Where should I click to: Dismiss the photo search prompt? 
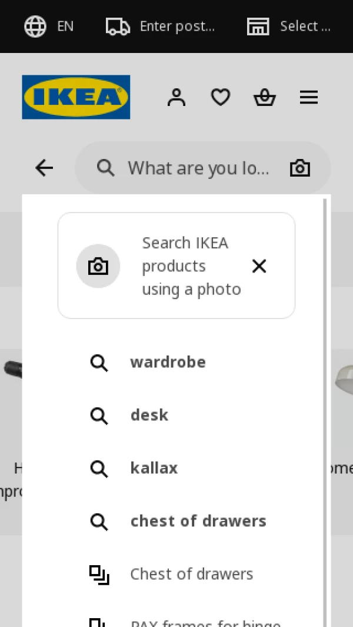pyautogui.click(x=259, y=266)
